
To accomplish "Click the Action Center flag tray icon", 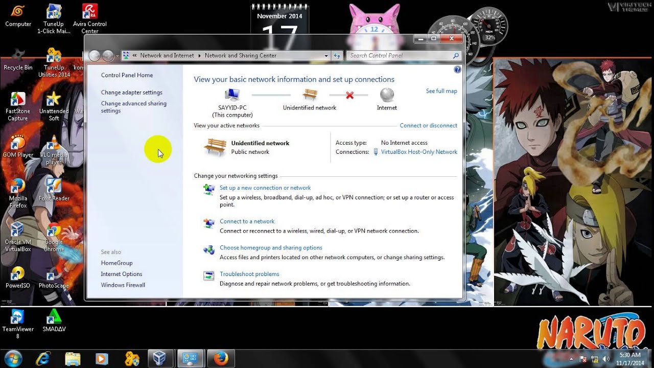I will point(583,359).
